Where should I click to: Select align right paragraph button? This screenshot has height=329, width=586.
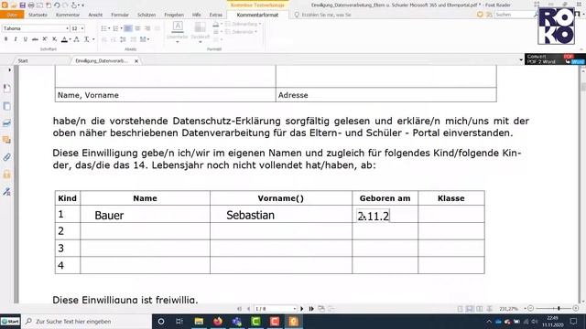(147, 28)
